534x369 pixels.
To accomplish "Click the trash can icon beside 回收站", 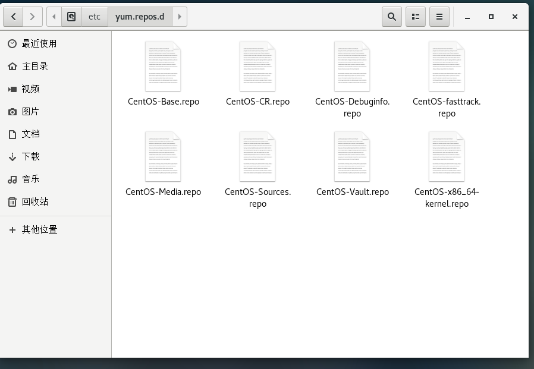I will point(12,202).
